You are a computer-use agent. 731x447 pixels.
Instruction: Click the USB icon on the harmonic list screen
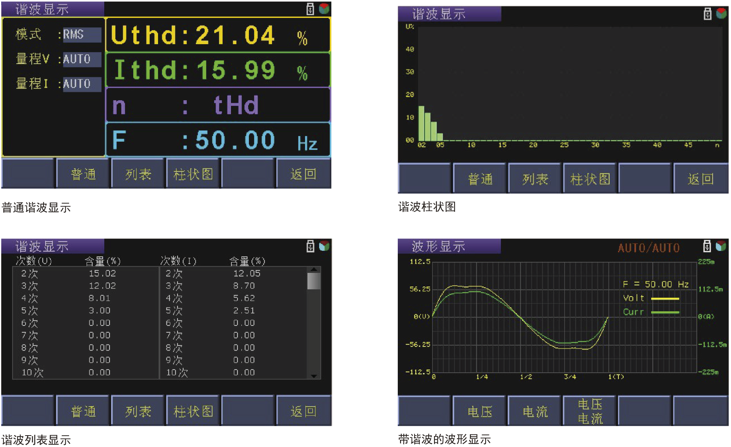pos(310,246)
